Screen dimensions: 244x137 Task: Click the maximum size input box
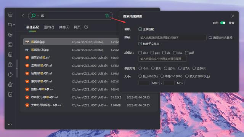pyautogui.click(x=169, y=83)
